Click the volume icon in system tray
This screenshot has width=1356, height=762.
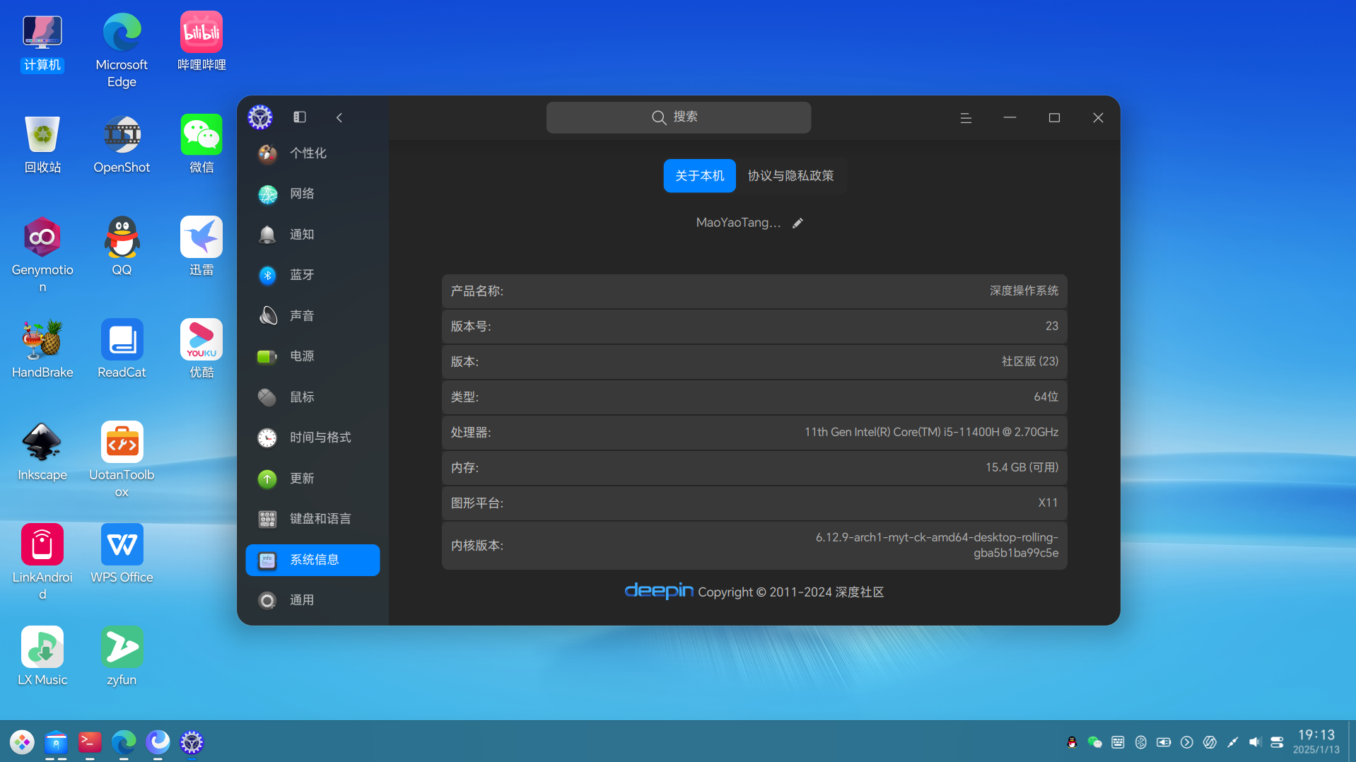[x=1255, y=742]
